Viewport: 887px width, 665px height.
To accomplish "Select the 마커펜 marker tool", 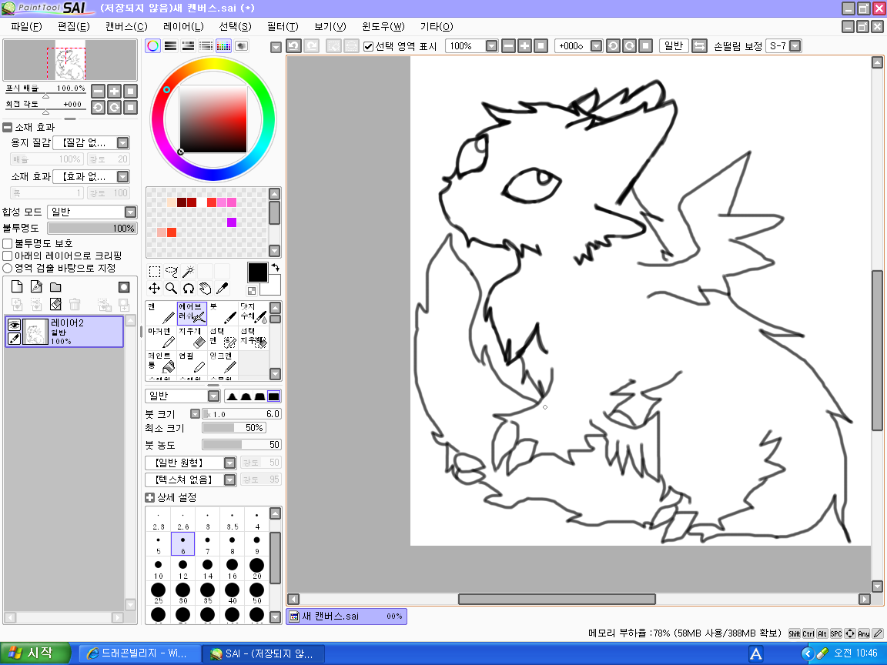I will click(x=161, y=338).
